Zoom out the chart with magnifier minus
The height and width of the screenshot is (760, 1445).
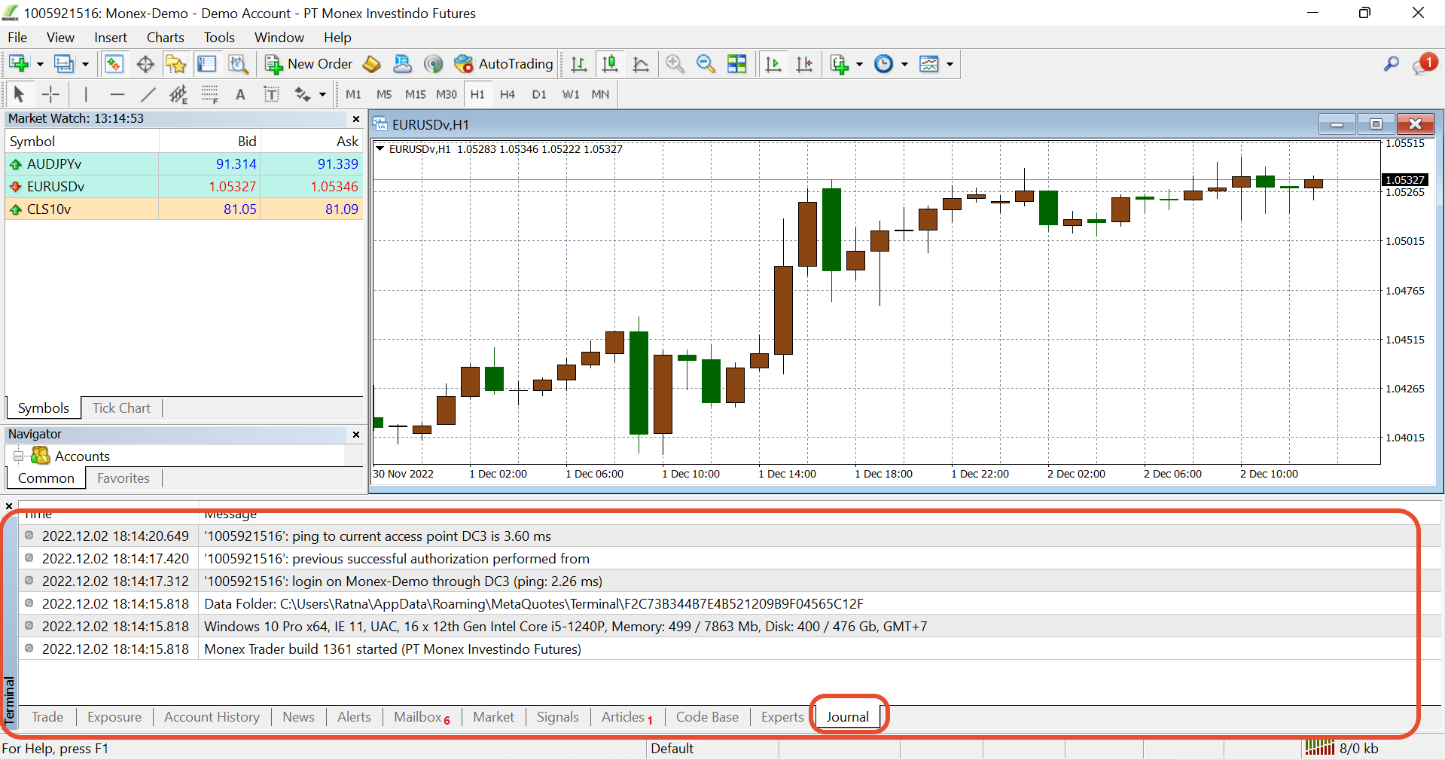coord(706,64)
